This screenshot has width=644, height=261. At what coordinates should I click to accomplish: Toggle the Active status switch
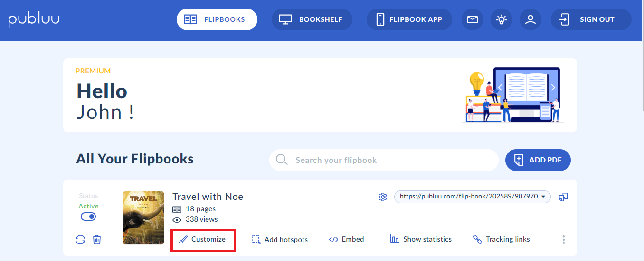pyautogui.click(x=88, y=216)
